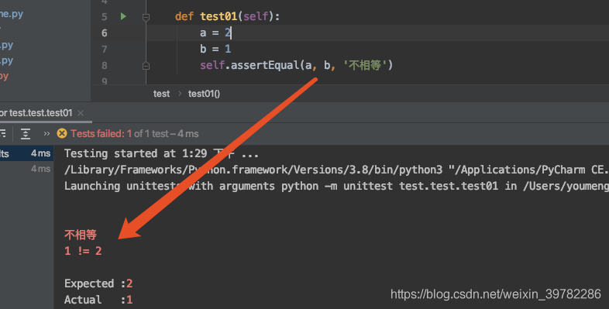
Task: Place the cursor in the self.assertEqual line
Action: click(296, 65)
